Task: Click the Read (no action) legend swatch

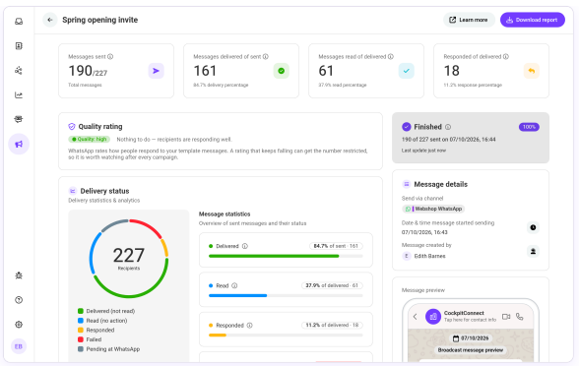Action: pyautogui.click(x=81, y=321)
